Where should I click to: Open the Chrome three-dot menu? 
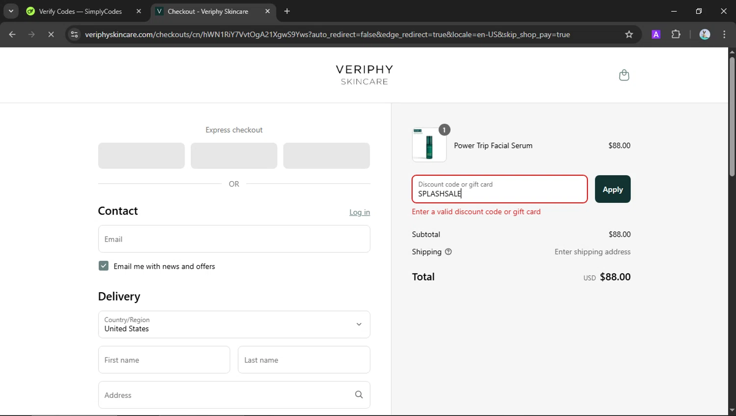724,34
